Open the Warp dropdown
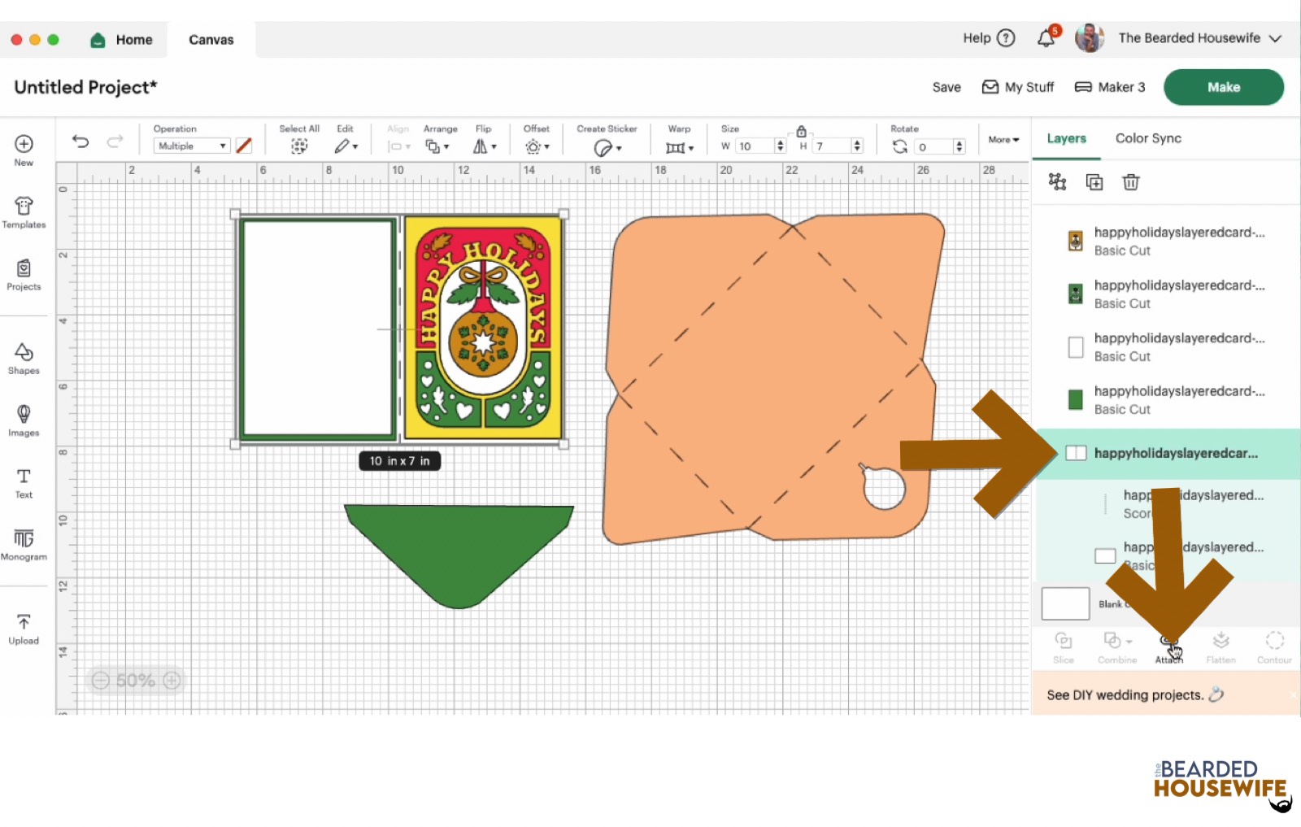Image resolution: width=1301 pixels, height=827 pixels. coord(680,147)
